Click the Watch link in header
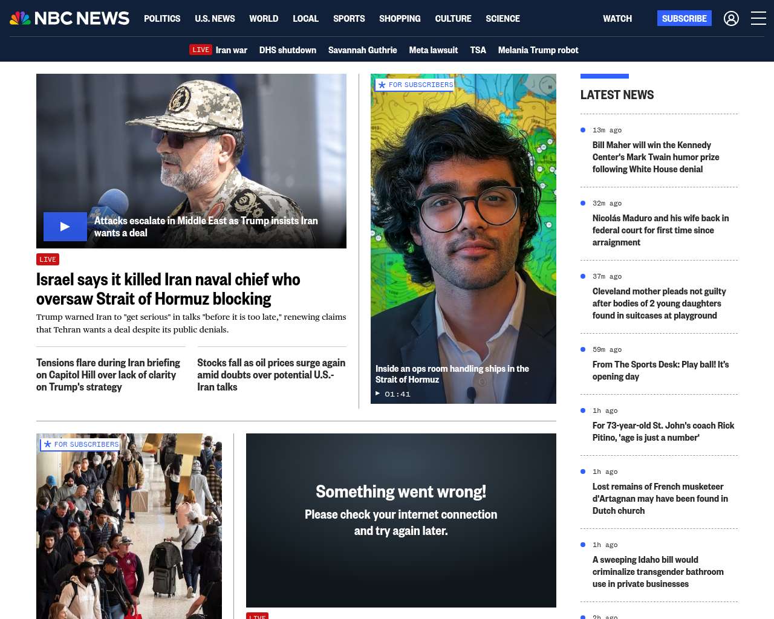Viewport: 774px width, 619px height. pos(617,19)
